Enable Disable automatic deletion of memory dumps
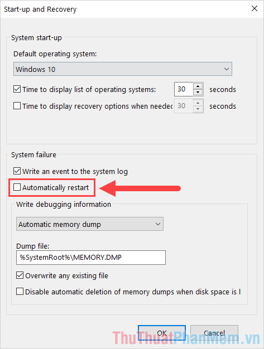Viewport: 264px width, 349px height. pos(20,292)
